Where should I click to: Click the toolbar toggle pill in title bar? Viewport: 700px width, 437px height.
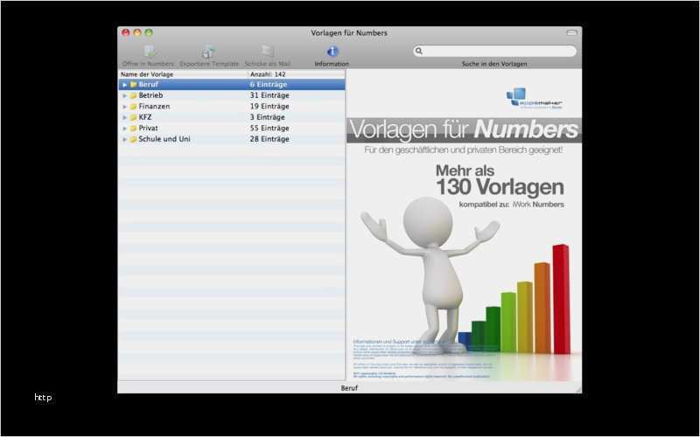572,32
